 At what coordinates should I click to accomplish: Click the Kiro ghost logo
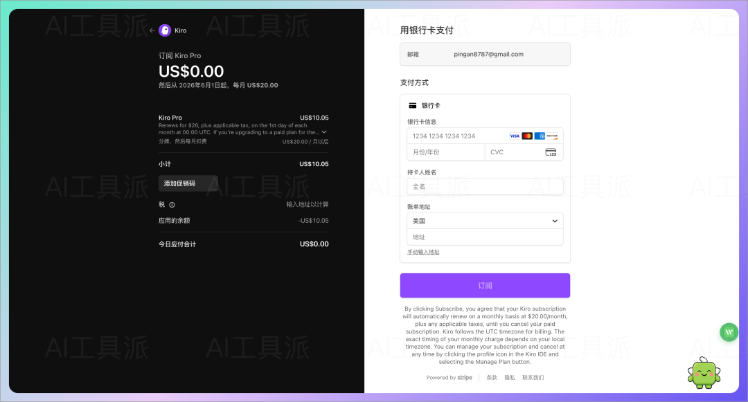tap(165, 30)
